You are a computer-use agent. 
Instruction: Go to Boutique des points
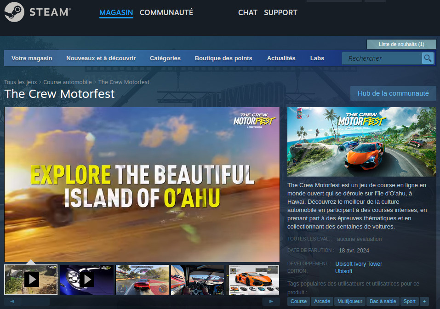tap(223, 58)
